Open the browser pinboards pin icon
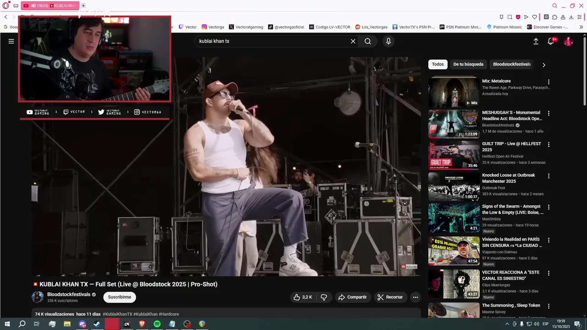 tap(501, 17)
